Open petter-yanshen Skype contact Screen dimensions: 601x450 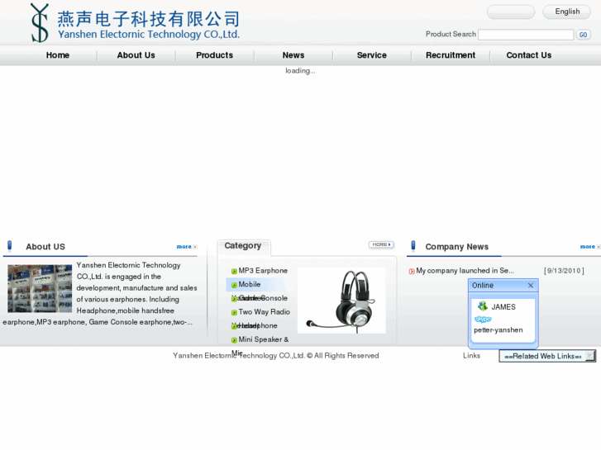[x=498, y=329]
